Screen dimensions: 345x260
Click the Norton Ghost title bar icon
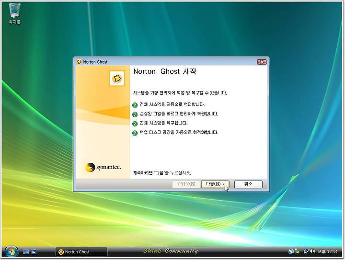coord(79,62)
